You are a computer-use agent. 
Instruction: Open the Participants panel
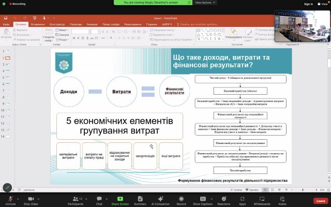tap(75, 199)
